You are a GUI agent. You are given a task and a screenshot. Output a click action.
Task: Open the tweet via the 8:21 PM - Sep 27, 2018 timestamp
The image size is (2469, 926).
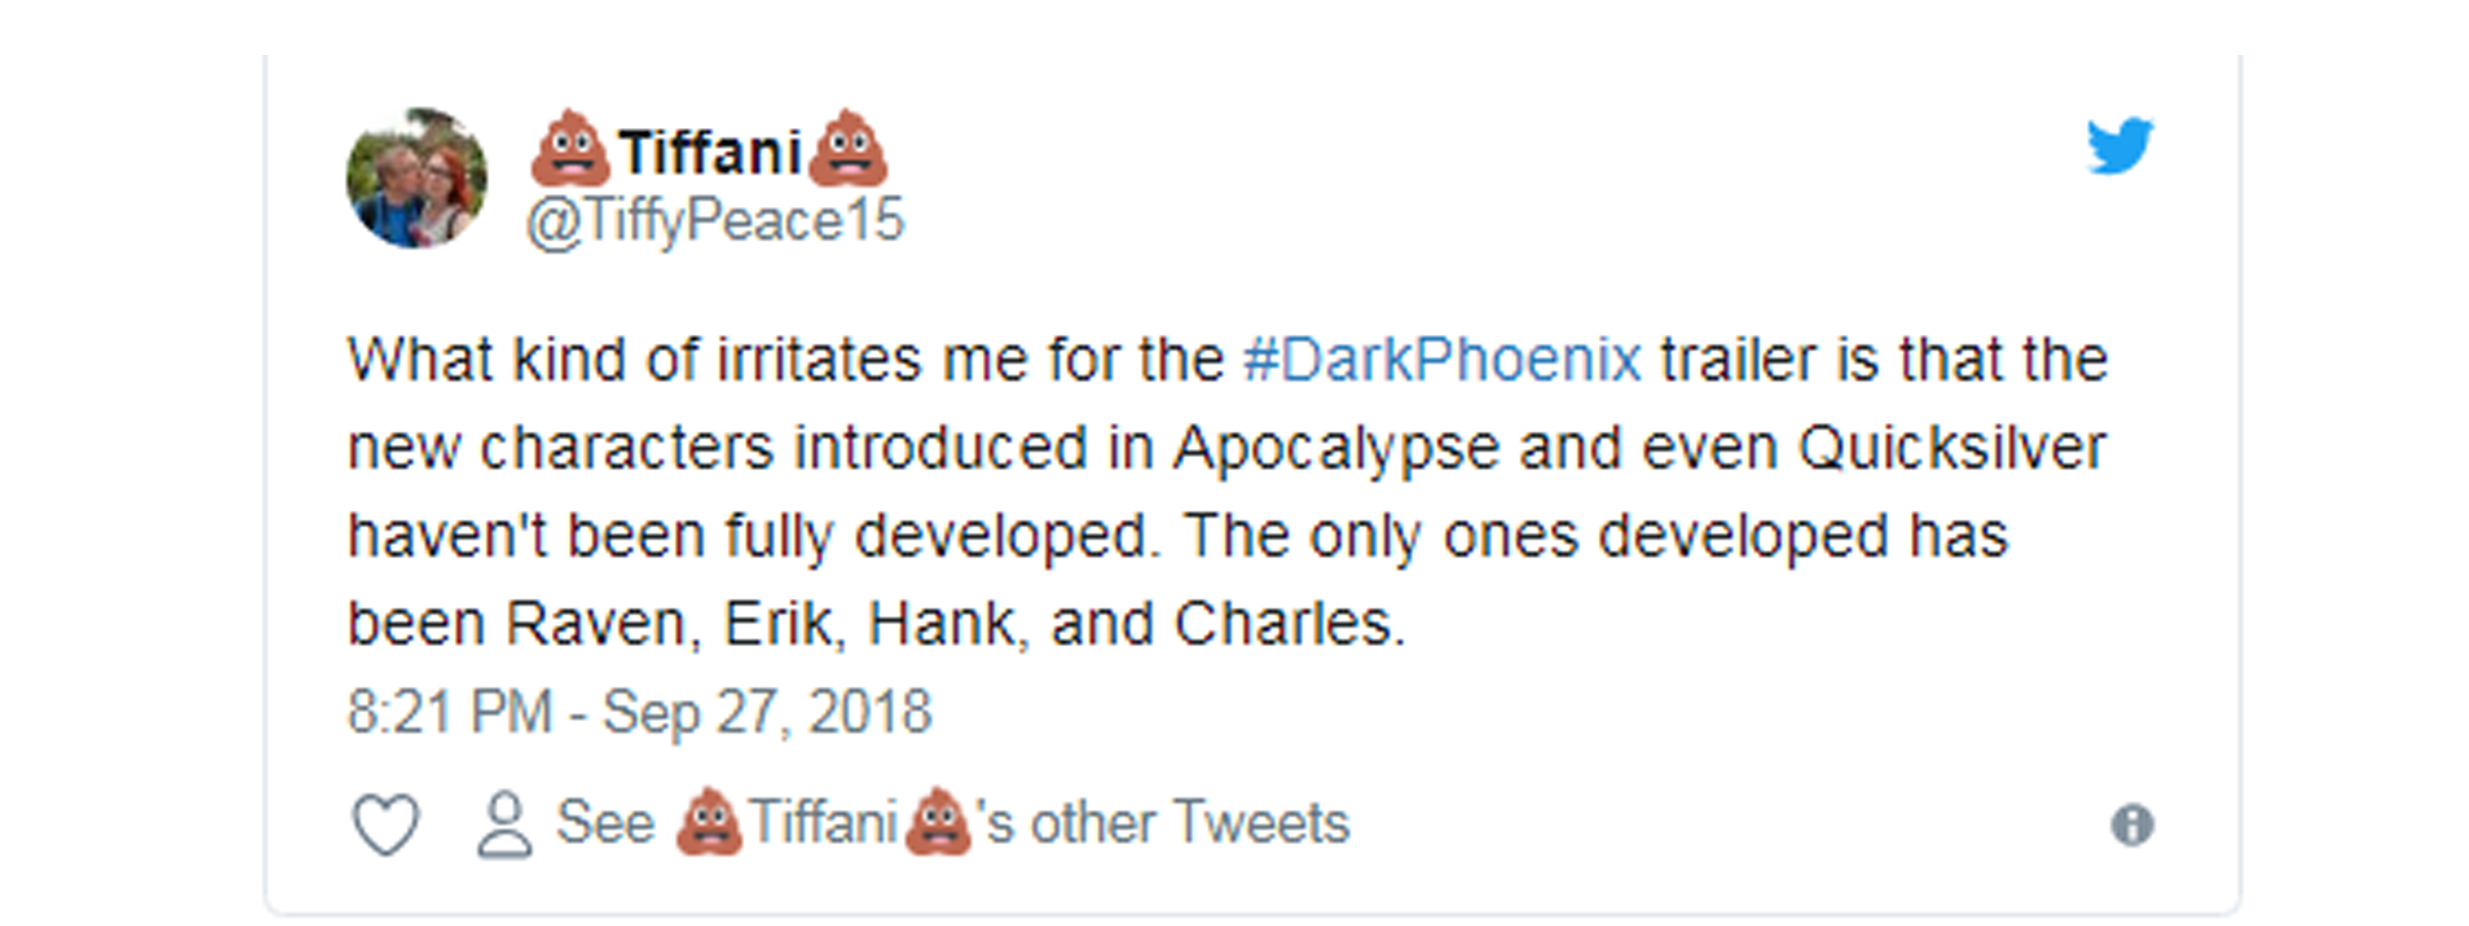(x=639, y=711)
